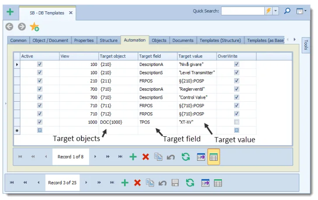The width and height of the screenshot is (318, 200).
Task: Sort by the View column header
Action: [x=79, y=56]
